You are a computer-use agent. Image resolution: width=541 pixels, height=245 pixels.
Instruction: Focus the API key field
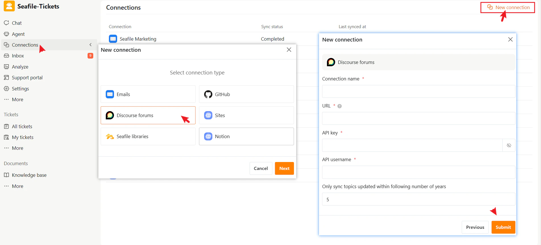click(412, 145)
